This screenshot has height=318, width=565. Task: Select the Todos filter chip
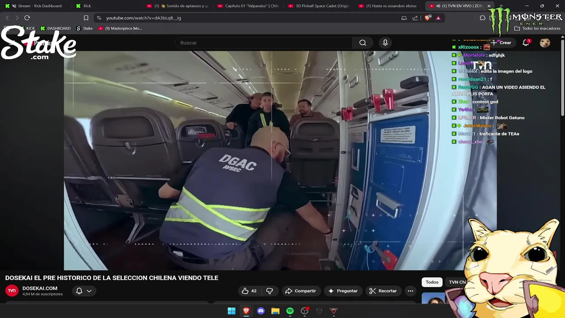tap(432, 282)
